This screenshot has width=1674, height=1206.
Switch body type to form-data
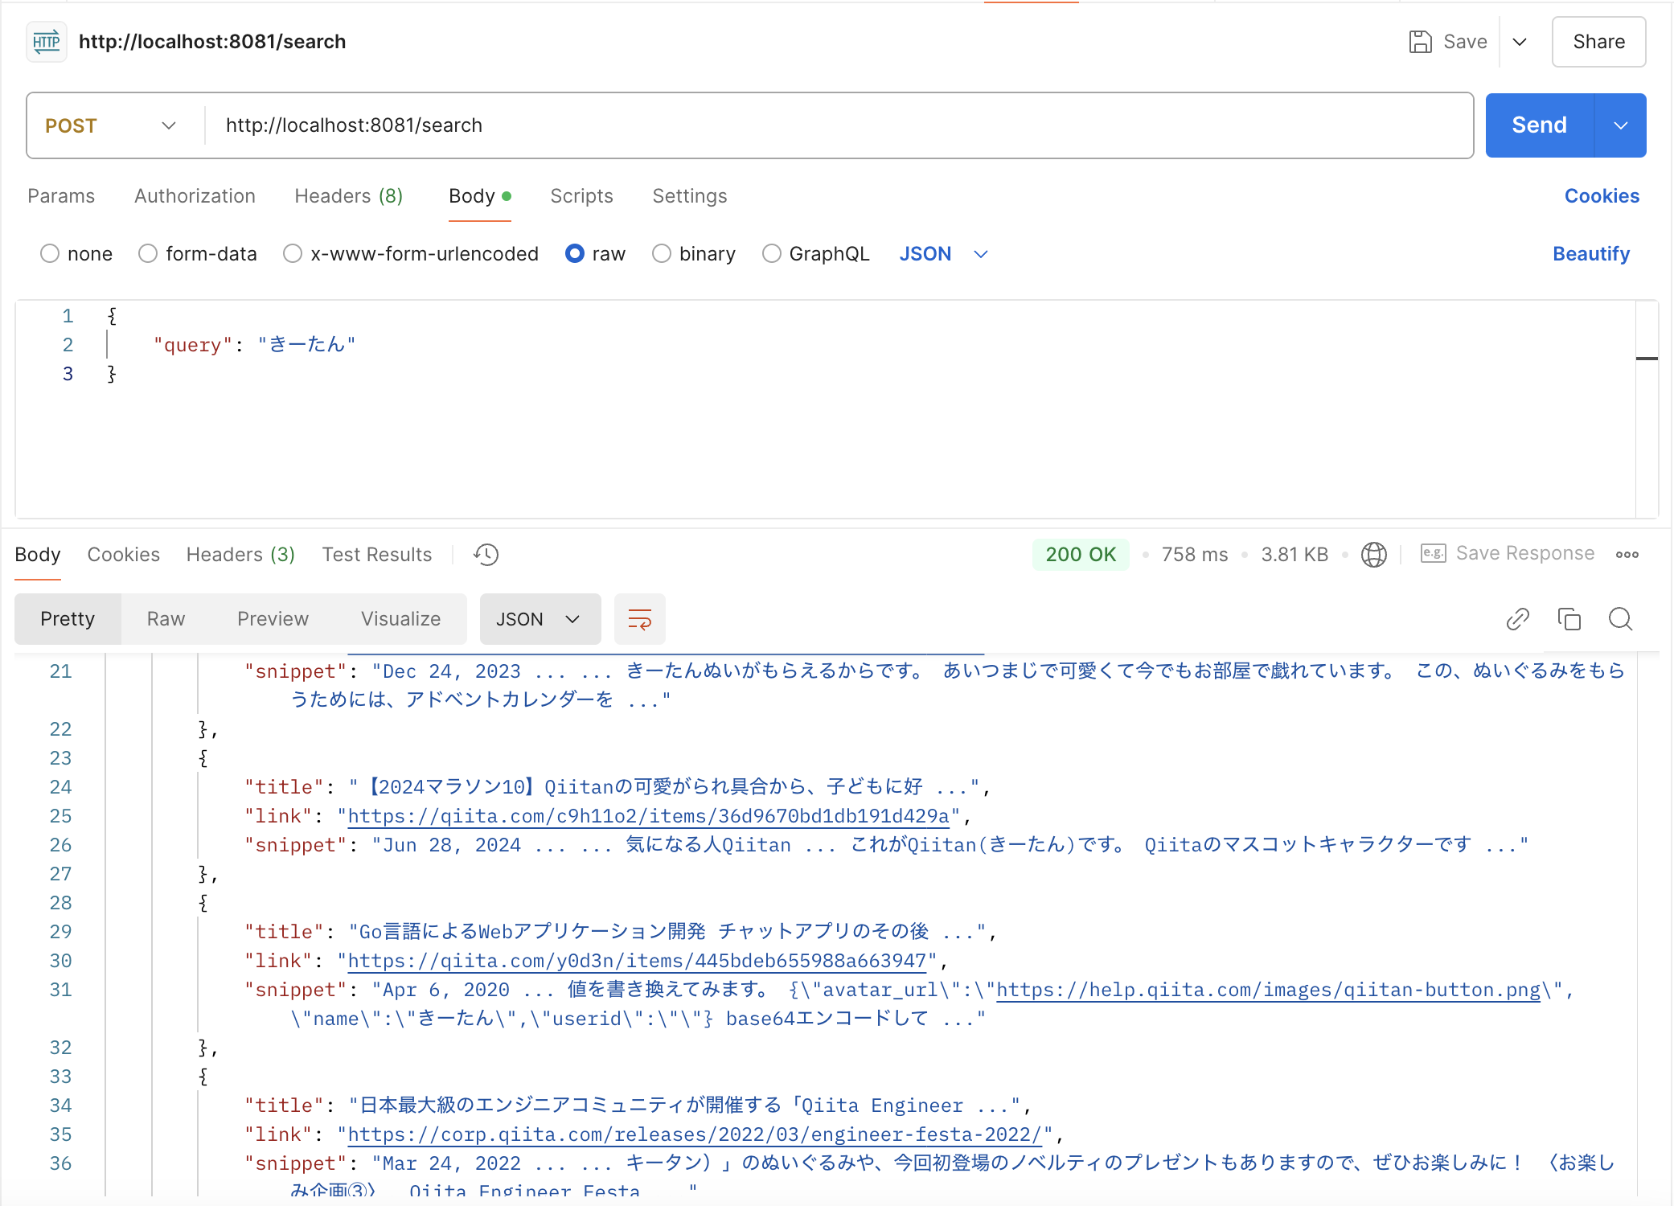click(148, 253)
